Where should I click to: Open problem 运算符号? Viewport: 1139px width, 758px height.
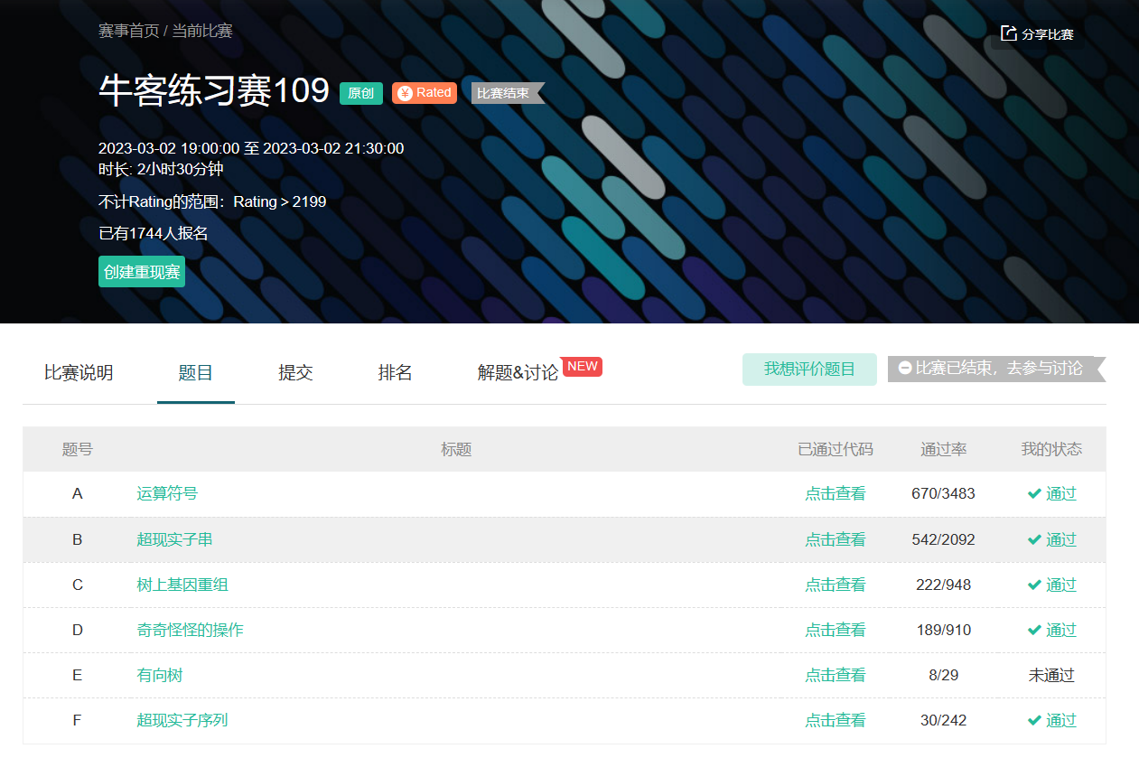coord(167,493)
